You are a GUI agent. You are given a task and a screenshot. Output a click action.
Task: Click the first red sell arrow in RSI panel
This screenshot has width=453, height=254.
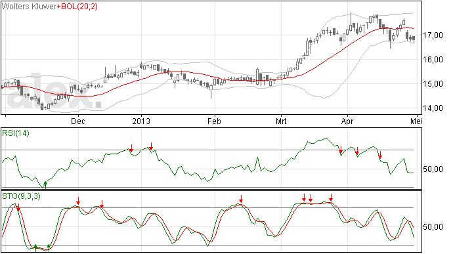click(x=131, y=148)
